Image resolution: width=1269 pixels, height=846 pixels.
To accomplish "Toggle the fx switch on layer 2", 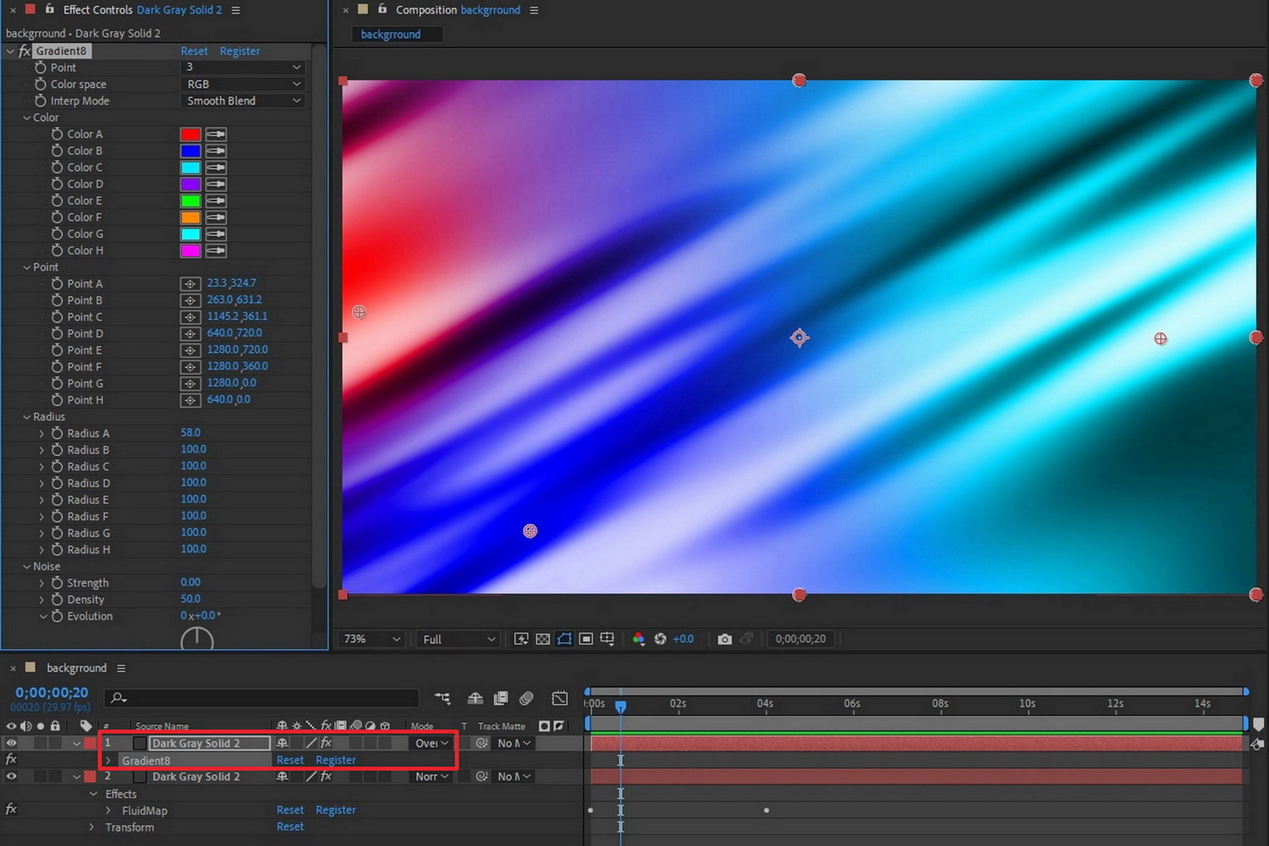I will point(326,776).
